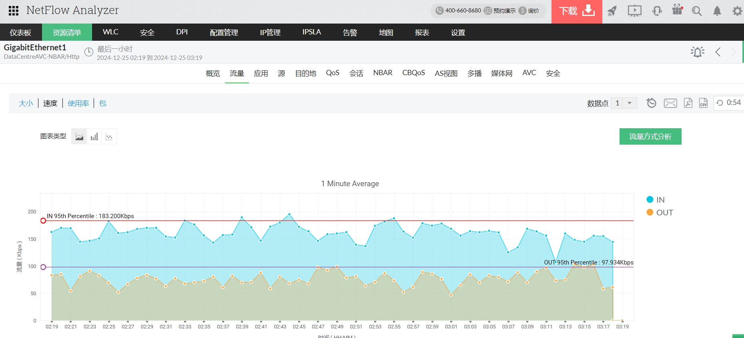Export the report as PDF
744x338 pixels.
[x=688, y=103]
